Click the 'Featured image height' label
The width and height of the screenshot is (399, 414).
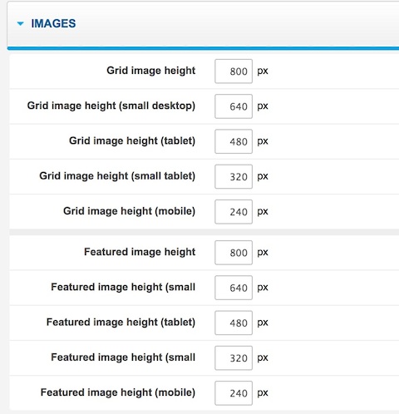[140, 252]
